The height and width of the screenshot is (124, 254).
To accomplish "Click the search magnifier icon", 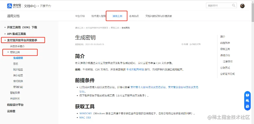I will click(234, 6).
